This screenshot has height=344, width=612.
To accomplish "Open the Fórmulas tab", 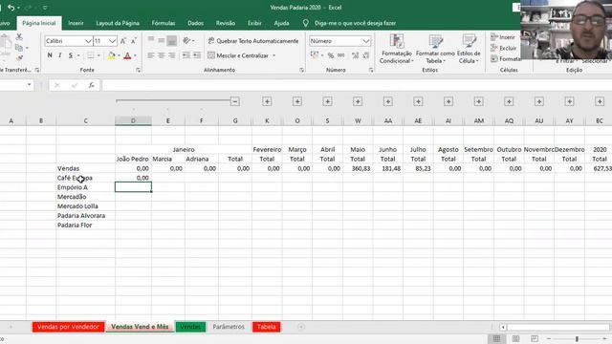I will pos(164,23).
